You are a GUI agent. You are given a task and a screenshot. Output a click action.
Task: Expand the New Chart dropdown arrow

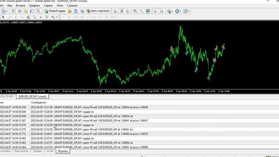(x=7, y=11)
